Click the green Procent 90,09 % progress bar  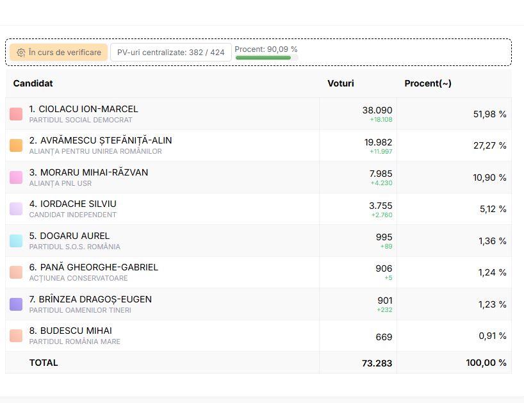(x=263, y=58)
